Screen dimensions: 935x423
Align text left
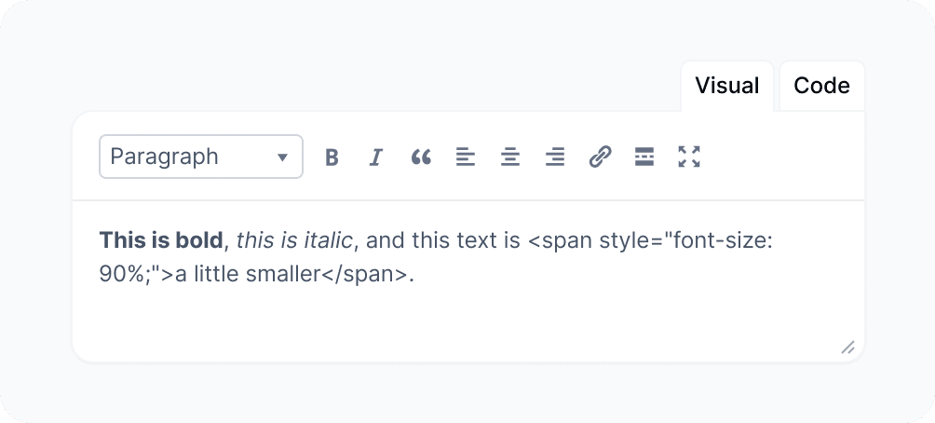point(466,157)
